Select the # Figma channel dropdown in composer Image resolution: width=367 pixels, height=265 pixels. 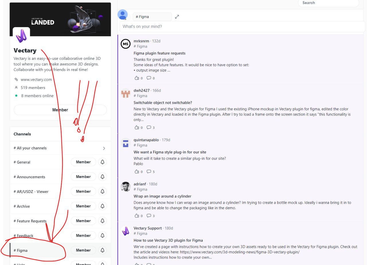coord(152,17)
